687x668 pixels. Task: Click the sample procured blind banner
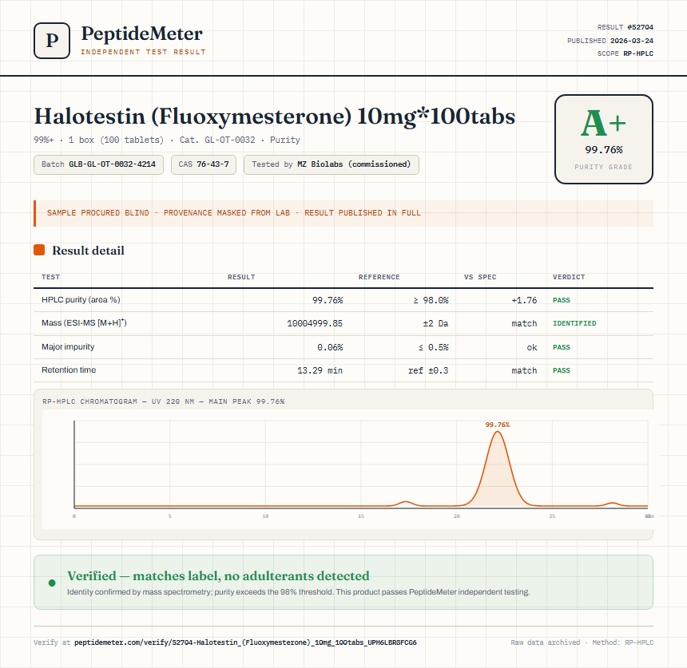coord(343,213)
